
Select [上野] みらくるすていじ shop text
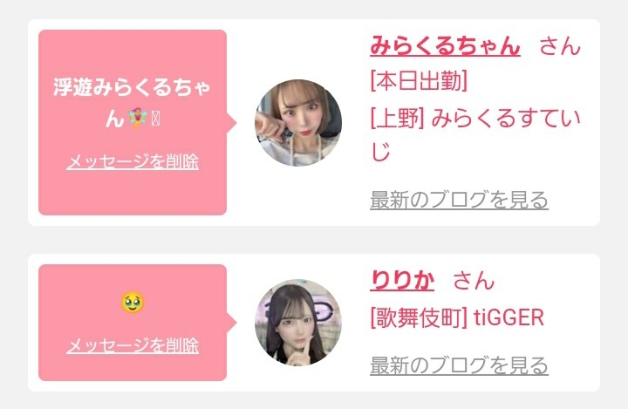tap(475, 135)
